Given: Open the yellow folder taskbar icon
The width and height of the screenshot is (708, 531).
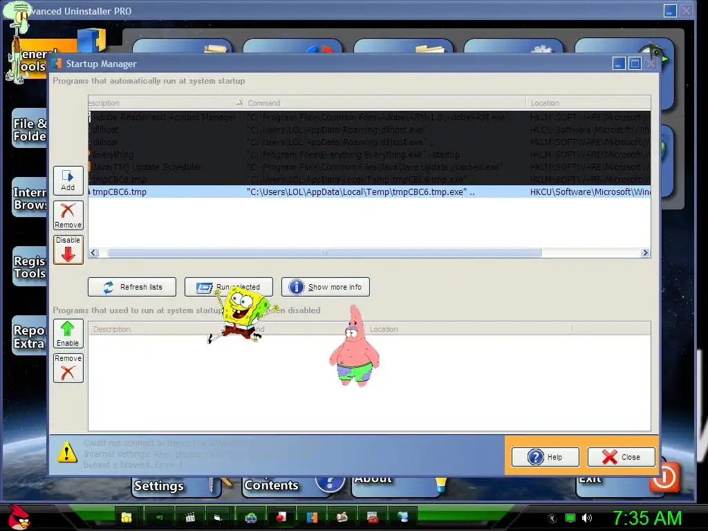Looking at the screenshot, I should 126,517.
